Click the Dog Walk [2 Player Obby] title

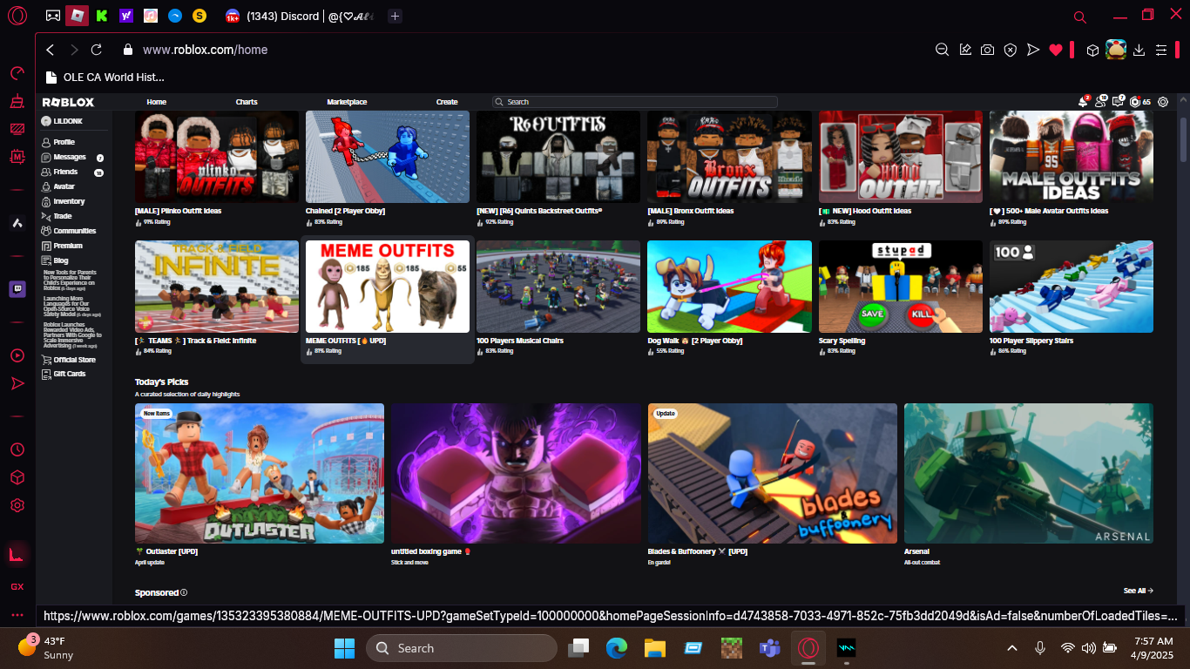pyautogui.click(x=694, y=341)
